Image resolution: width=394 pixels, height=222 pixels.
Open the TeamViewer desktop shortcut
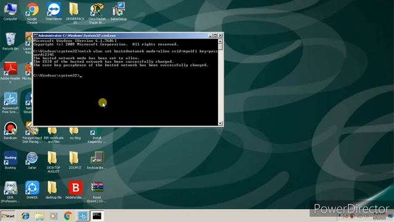coord(54,11)
